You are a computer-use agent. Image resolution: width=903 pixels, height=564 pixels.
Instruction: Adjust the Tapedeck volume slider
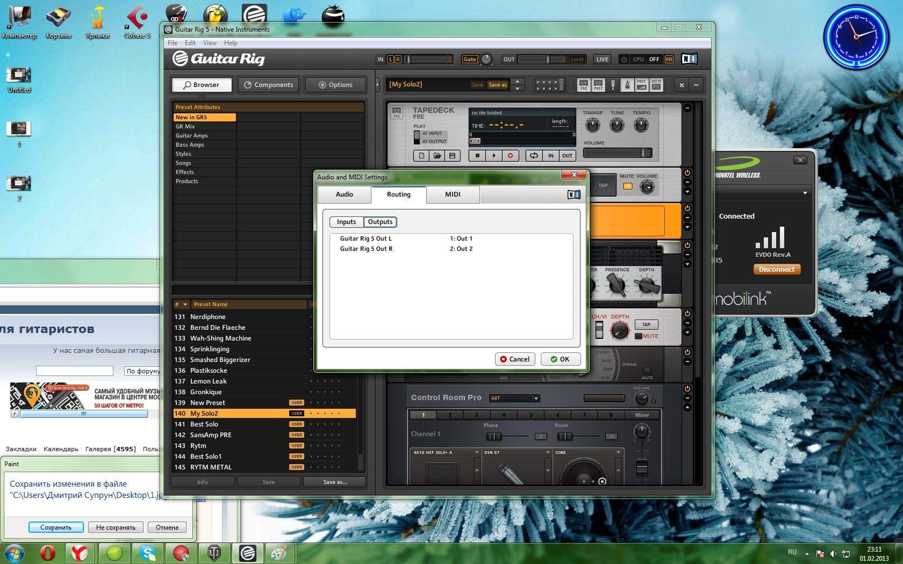[x=617, y=153]
